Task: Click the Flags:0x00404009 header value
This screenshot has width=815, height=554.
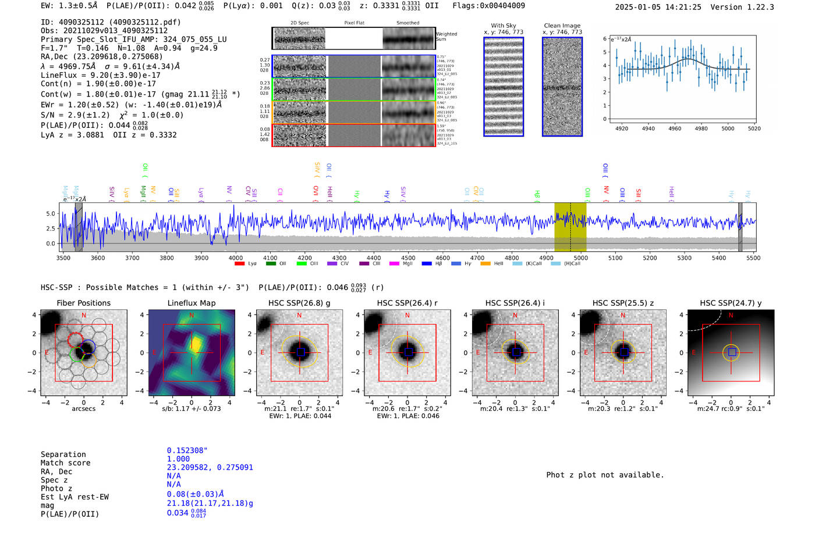Action: coord(488,5)
